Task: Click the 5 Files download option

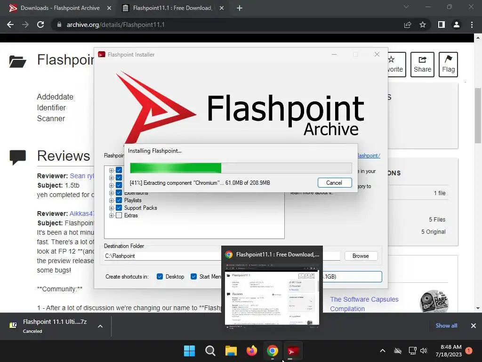Action: [x=437, y=220]
